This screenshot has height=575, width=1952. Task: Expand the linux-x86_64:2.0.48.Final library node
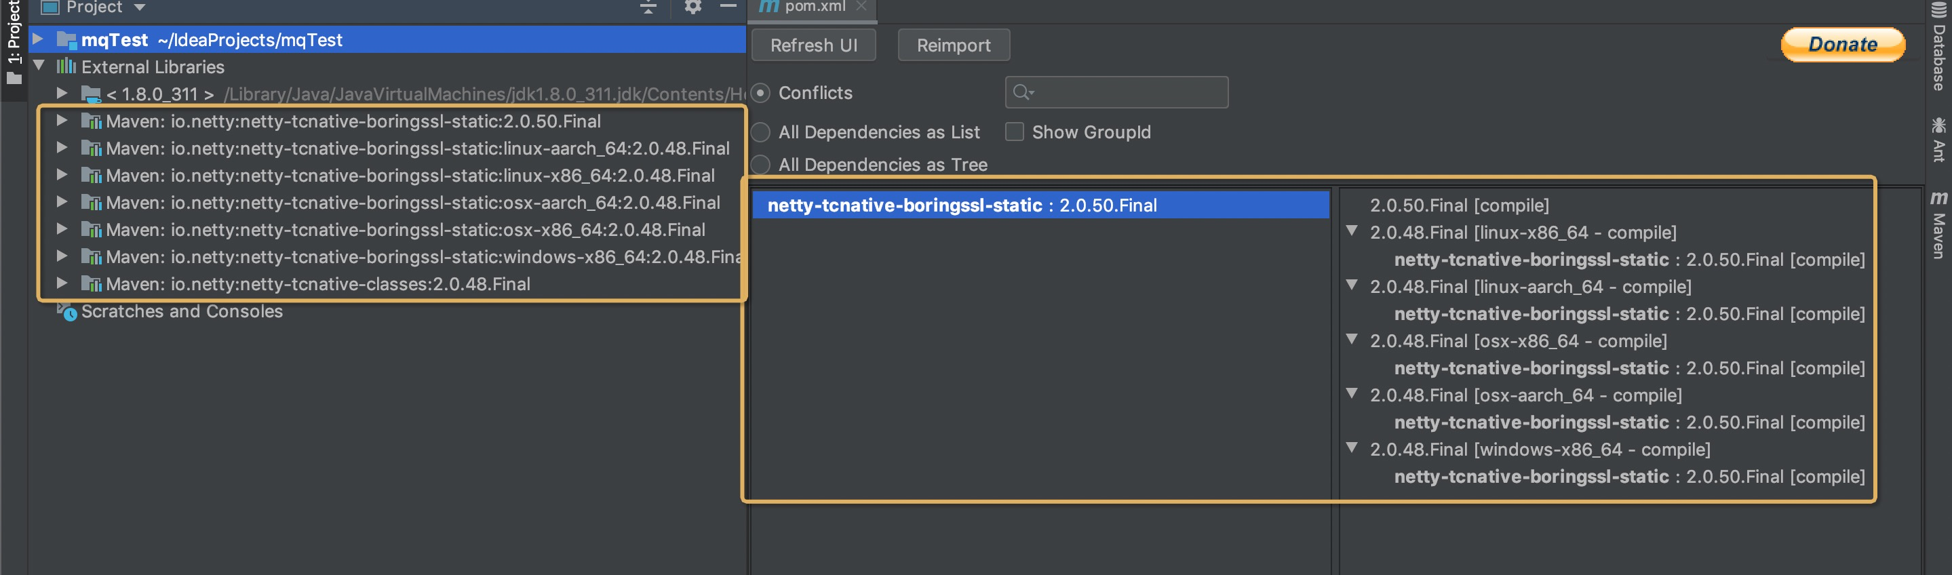click(62, 174)
